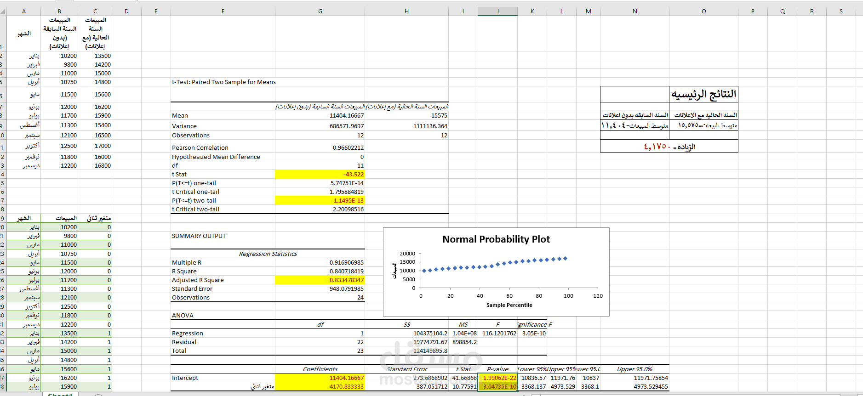Select the t Critical two-tail value 2.20098516
The width and height of the screenshot is (863, 396).
coord(320,209)
